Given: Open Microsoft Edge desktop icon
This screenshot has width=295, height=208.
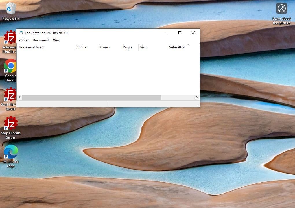Looking at the screenshot, I should (11, 152).
